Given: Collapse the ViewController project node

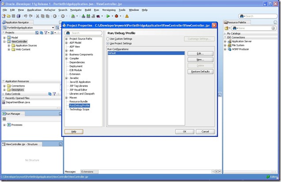Looking at the screenshot, I should (4, 42).
